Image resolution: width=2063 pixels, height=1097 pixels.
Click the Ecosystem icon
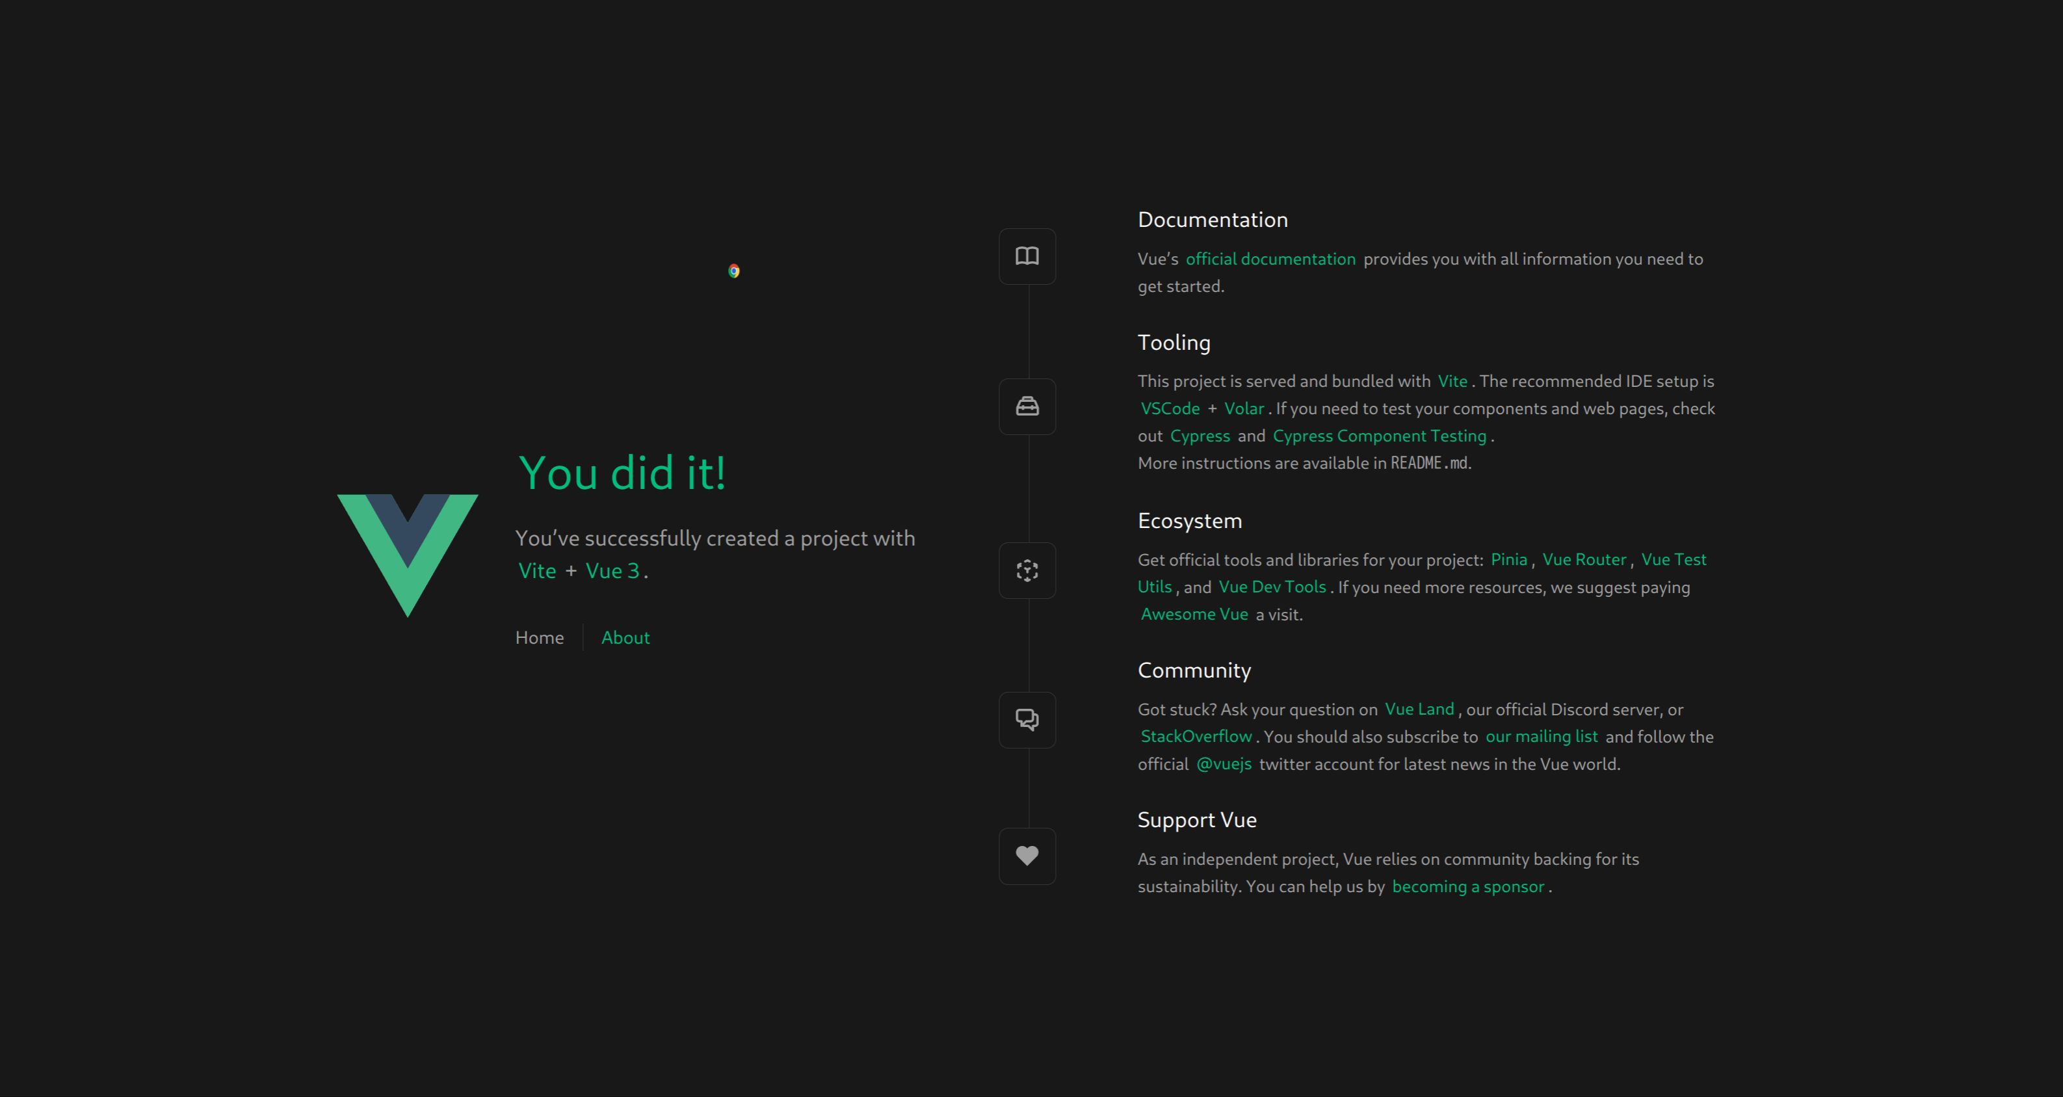click(1027, 571)
